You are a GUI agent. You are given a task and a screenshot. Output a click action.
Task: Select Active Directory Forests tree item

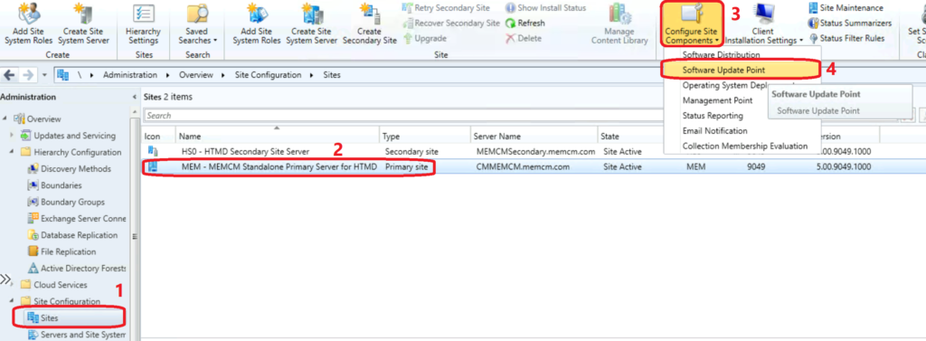coord(77,268)
